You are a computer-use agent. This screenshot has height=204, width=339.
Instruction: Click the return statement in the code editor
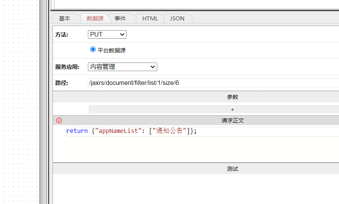point(132,131)
